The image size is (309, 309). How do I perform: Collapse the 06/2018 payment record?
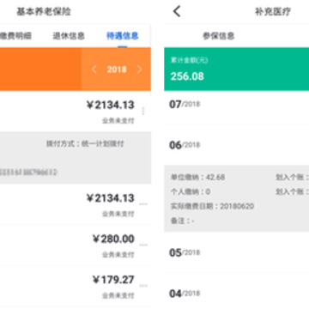tap(237, 145)
